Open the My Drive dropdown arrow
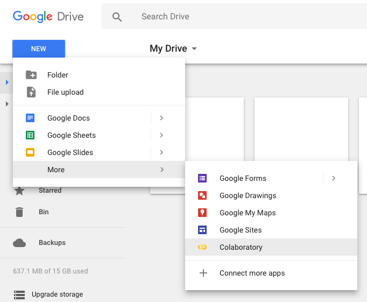The height and width of the screenshot is (302, 367). pyautogui.click(x=194, y=48)
